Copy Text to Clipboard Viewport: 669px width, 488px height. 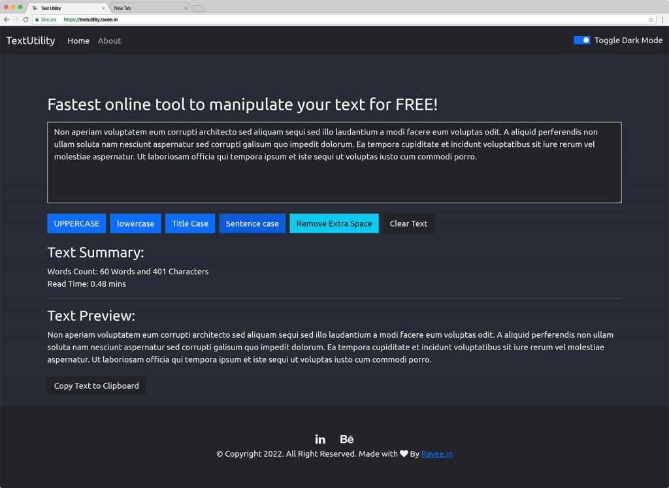[x=96, y=385]
